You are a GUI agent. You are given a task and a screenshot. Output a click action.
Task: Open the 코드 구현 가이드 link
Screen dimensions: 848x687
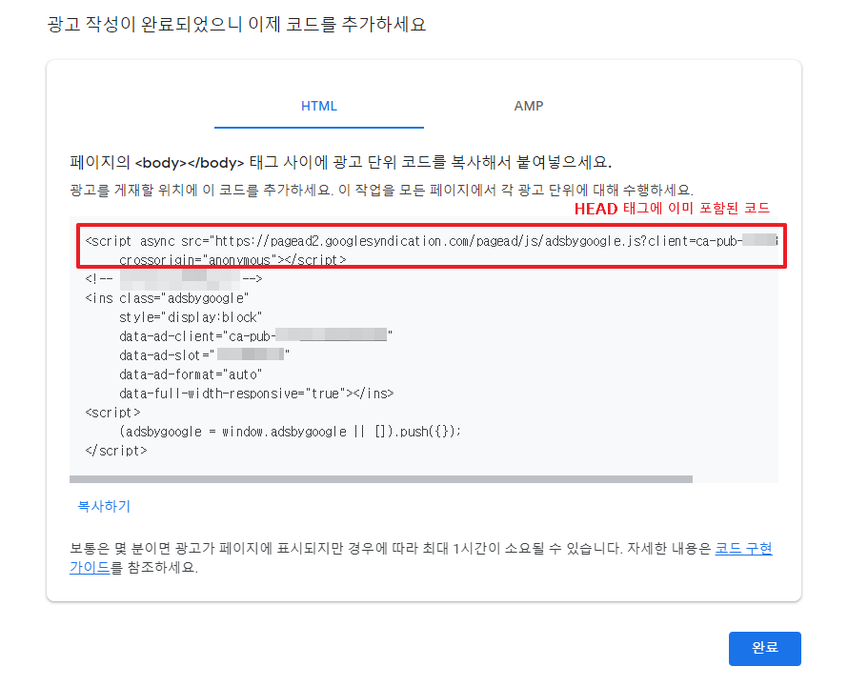tap(743, 546)
